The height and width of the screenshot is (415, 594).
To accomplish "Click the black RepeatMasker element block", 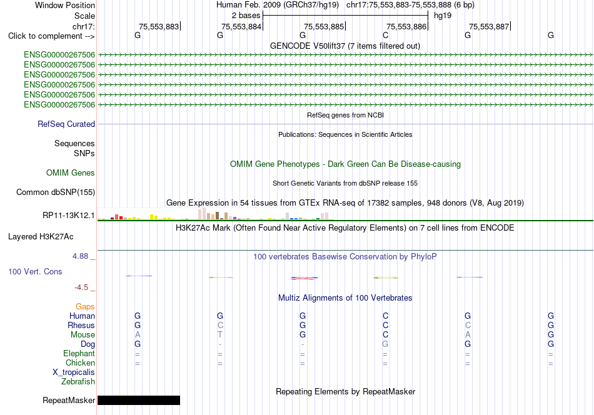I will coord(139,401).
